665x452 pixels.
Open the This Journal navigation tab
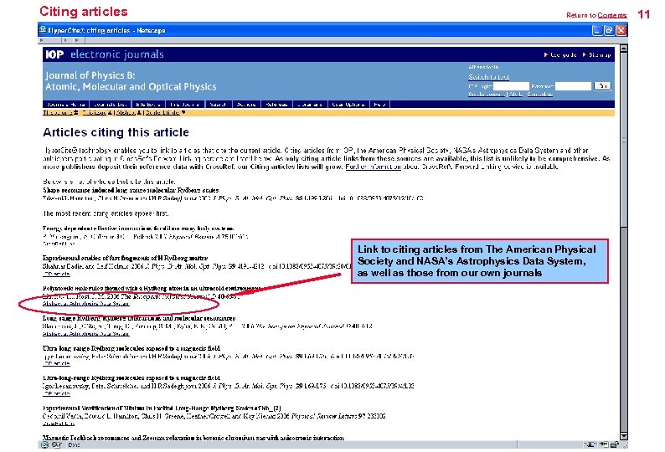[x=184, y=105]
